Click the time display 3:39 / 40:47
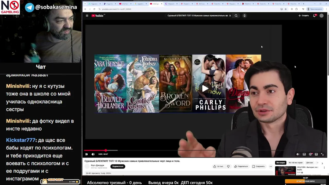This screenshot has width=329, height=185. [103, 154]
